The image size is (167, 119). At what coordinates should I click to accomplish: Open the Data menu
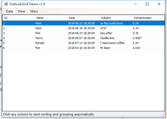(x=9, y=11)
